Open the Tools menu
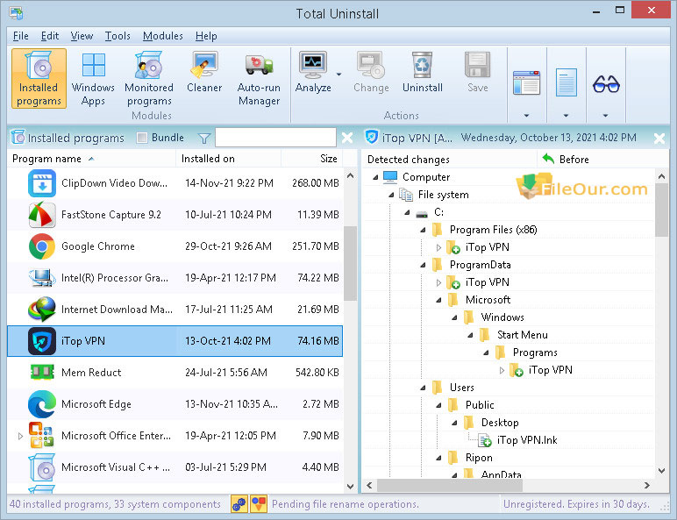Image resolution: width=677 pixels, height=520 pixels. pos(118,36)
